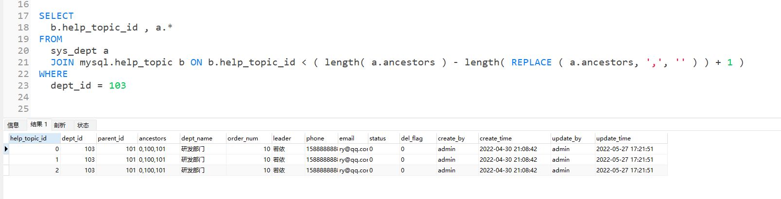Click the help_topic_id cell showing 2

(x=34, y=170)
